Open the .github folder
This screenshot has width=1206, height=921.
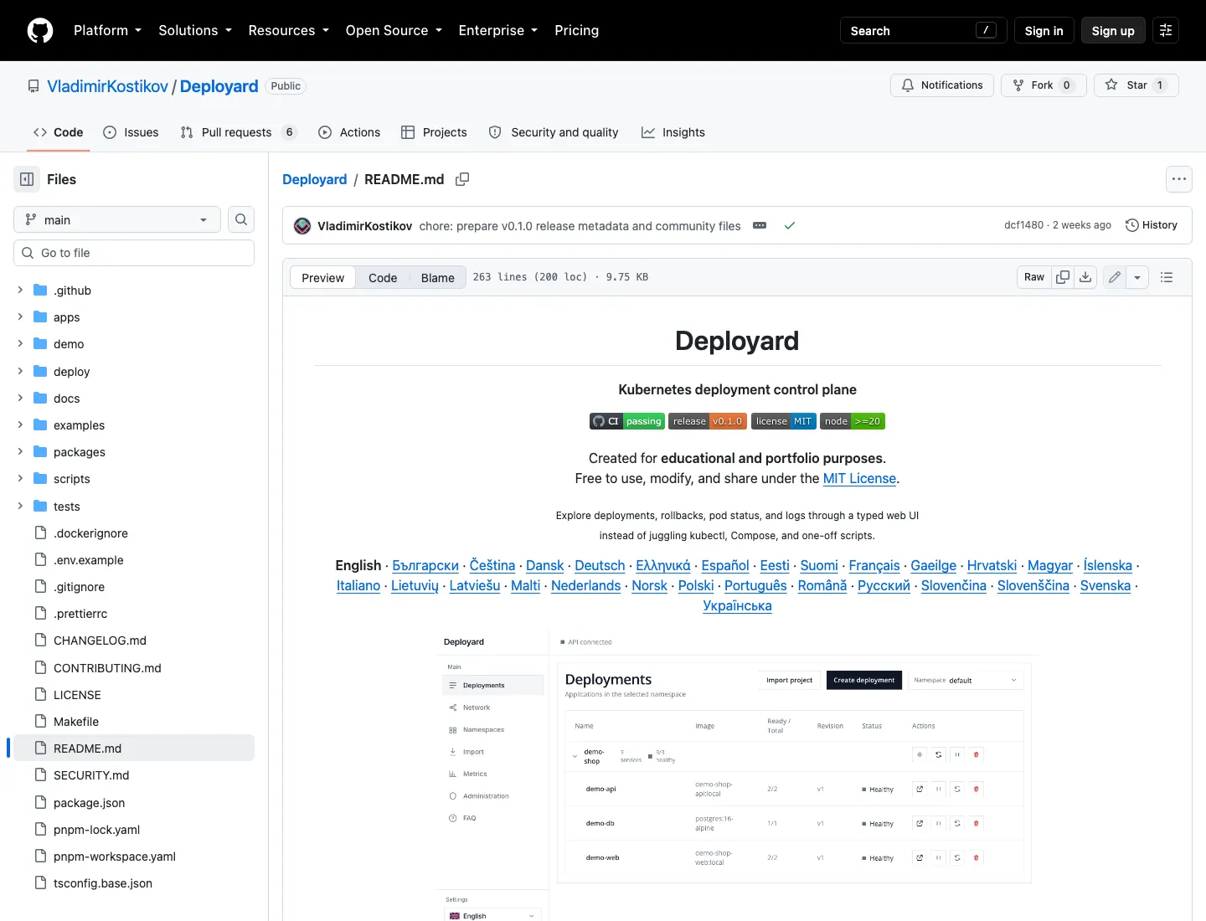tap(72, 291)
